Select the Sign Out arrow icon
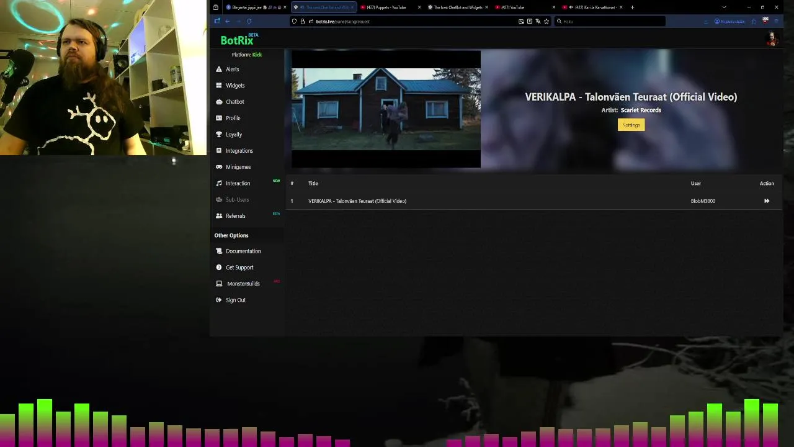Viewport: 794px width, 447px height. pyautogui.click(x=219, y=300)
